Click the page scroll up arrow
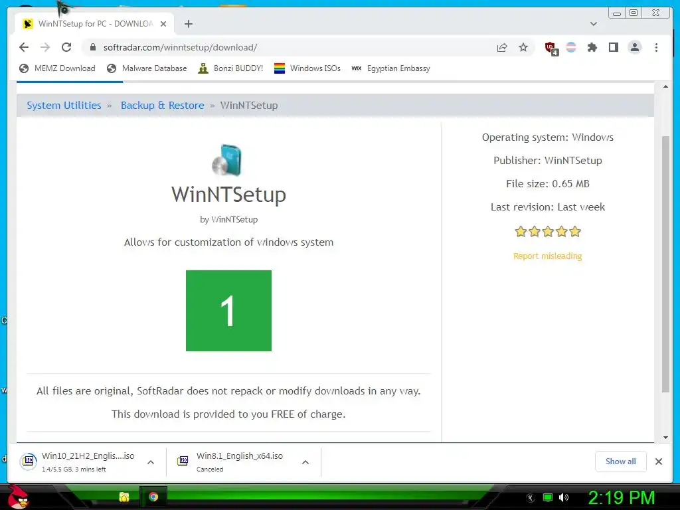The image size is (680, 510). click(x=665, y=87)
